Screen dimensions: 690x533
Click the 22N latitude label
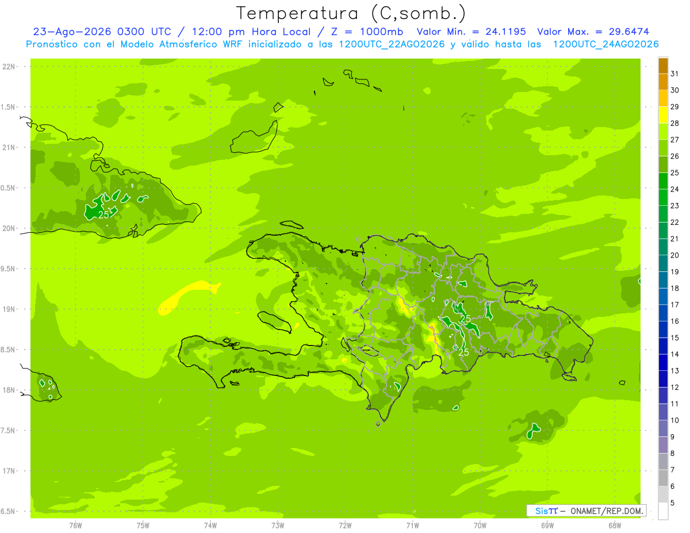pos(10,66)
